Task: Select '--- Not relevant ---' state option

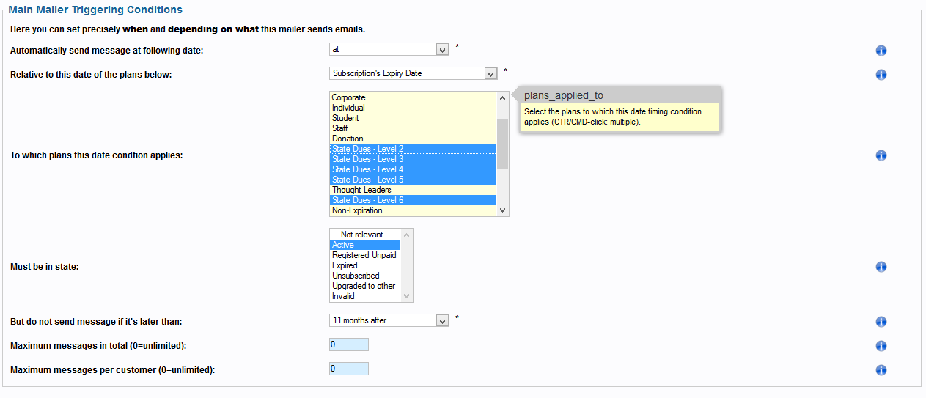Action: click(x=365, y=235)
